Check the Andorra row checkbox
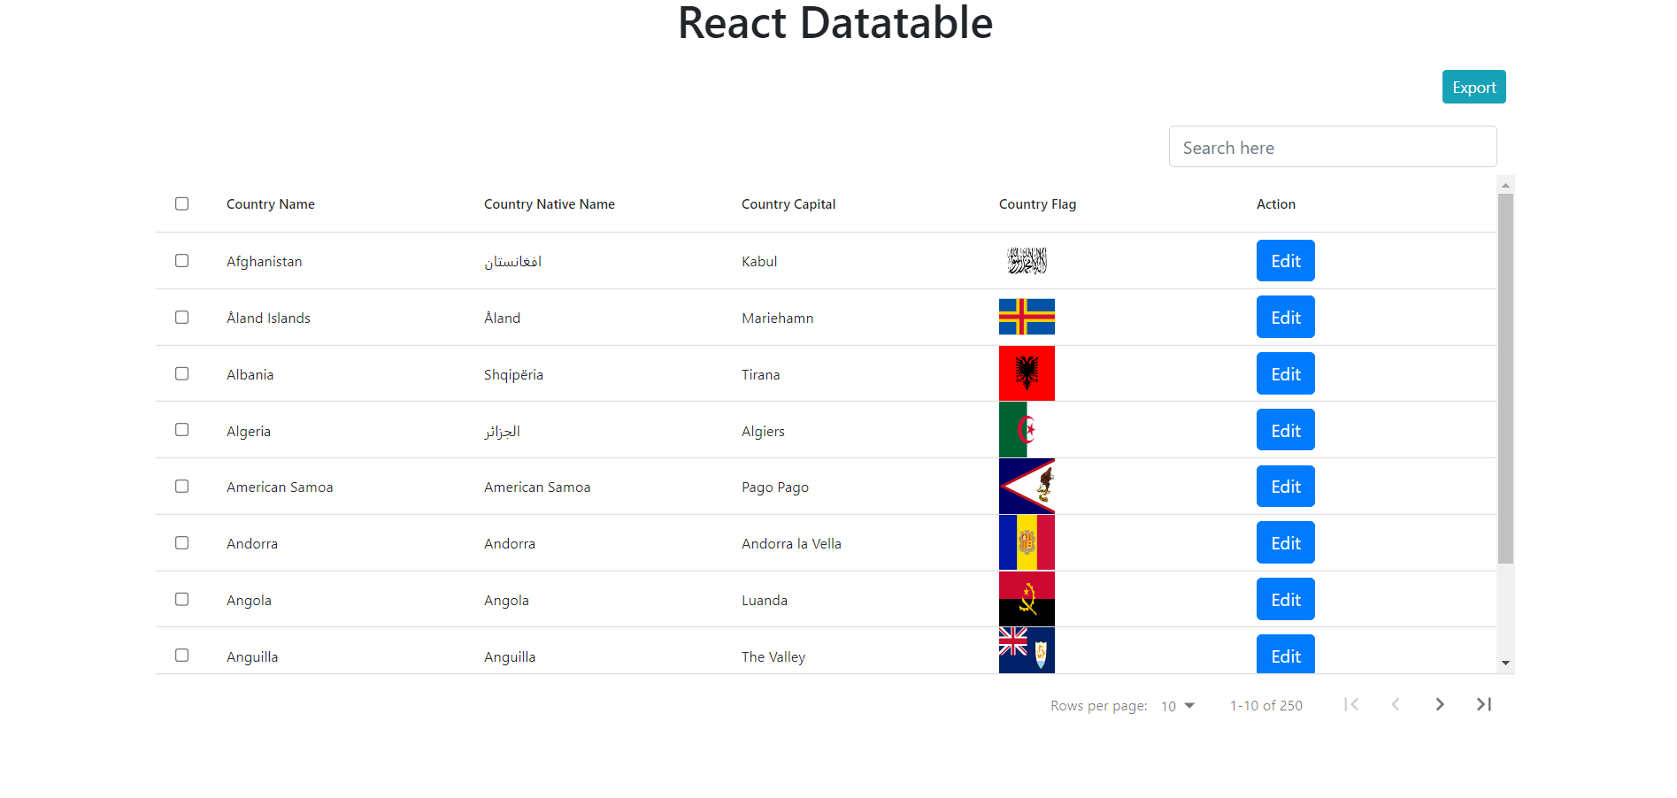 181,542
